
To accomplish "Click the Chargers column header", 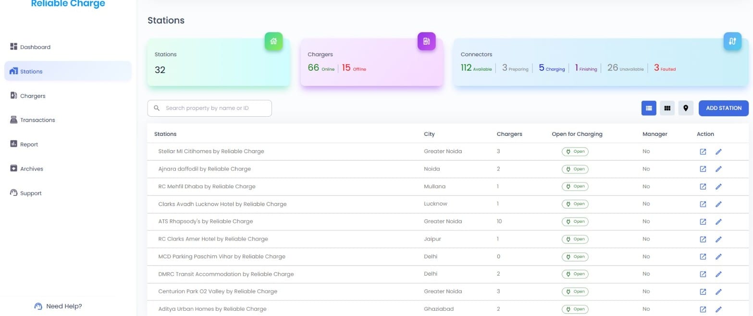I will coord(509,134).
